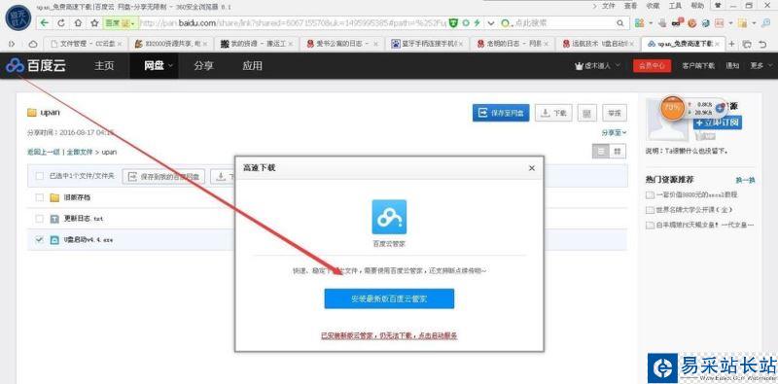Expand the tab list arrow at left

[x=12, y=44]
